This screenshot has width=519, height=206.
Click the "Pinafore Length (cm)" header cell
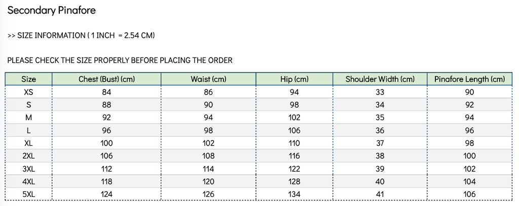point(469,79)
